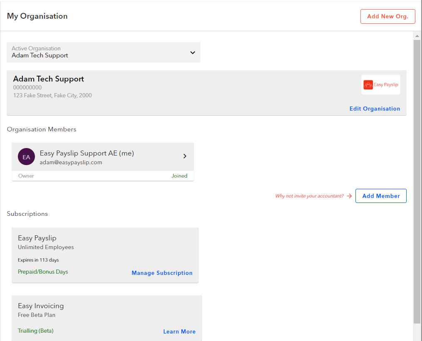
Task: Click 'Why not invite your accountant?' text
Action: 309,196
